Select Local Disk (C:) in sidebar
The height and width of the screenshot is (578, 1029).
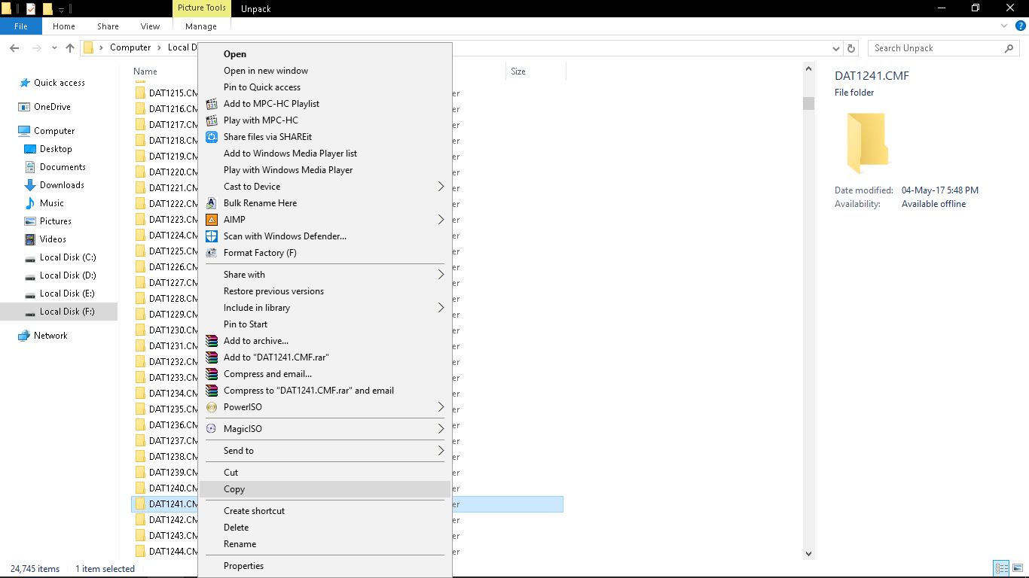point(68,257)
